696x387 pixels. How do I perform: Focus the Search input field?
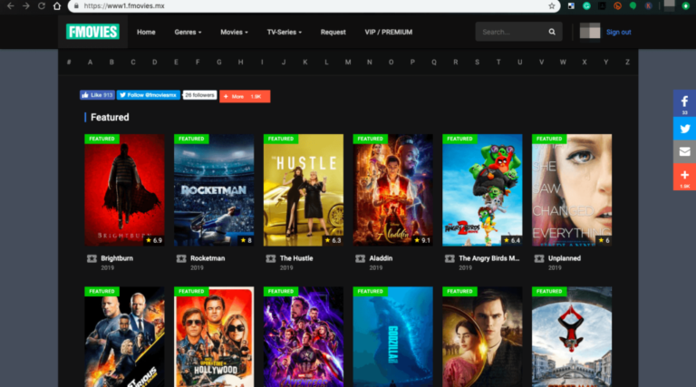511,32
